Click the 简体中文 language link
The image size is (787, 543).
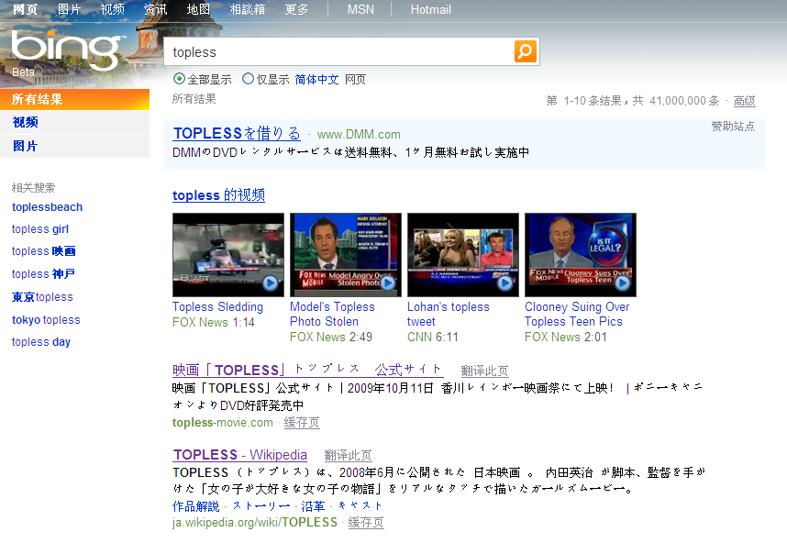click(316, 79)
